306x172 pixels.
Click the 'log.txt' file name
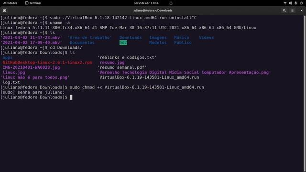pos(11,82)
